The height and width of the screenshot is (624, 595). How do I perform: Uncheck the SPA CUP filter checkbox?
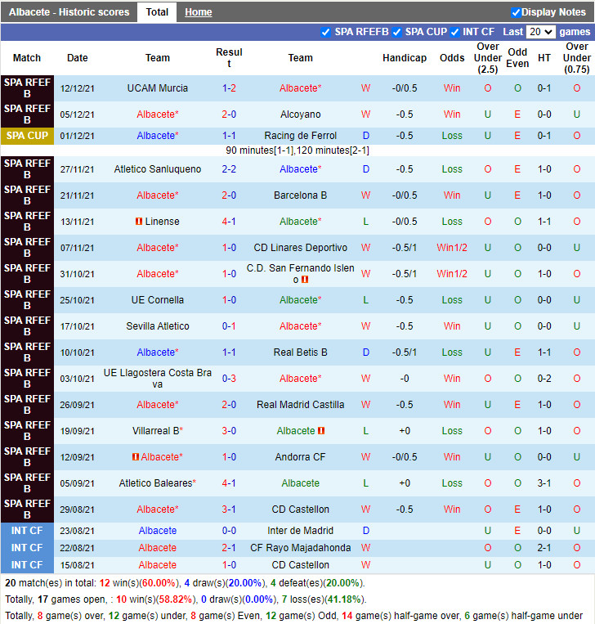pyautogui.click(x=396, y=32)
